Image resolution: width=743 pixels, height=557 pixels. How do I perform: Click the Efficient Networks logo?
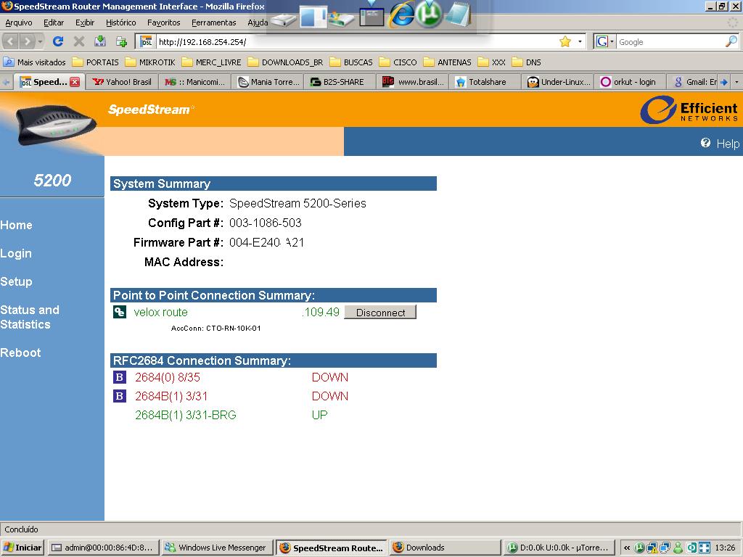pos(689,110)
